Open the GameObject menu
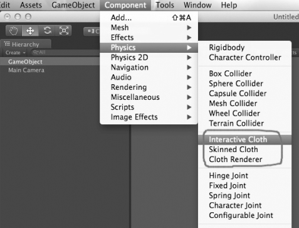The image size is (299, 228). pos(73,5)
